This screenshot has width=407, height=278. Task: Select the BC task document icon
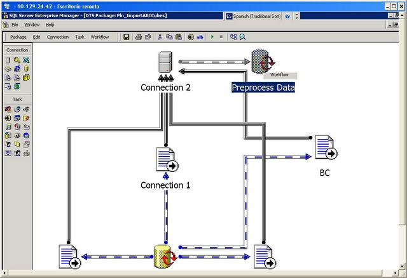pyautogui.click(x=326, y=147)
